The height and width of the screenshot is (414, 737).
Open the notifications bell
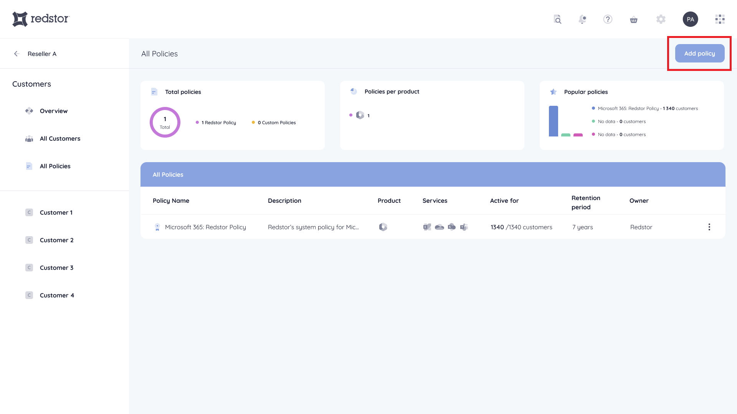pyautogui.click(x=582, y=19)
